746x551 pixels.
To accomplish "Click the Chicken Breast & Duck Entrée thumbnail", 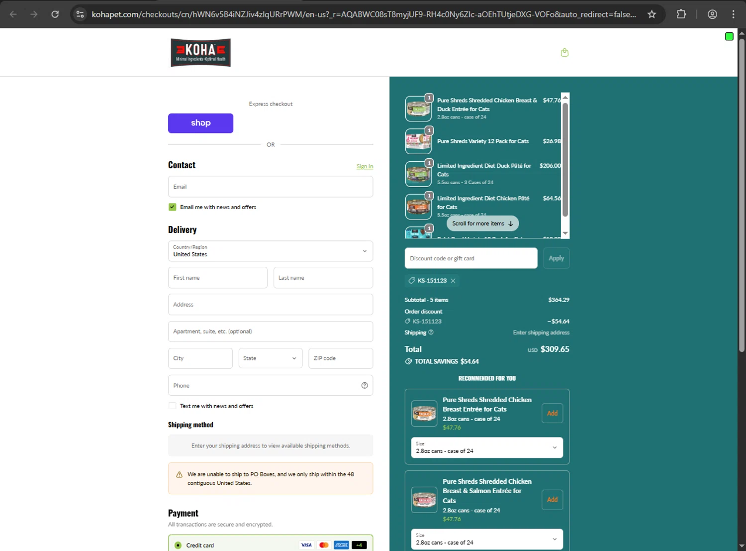I will click(418, 109).
